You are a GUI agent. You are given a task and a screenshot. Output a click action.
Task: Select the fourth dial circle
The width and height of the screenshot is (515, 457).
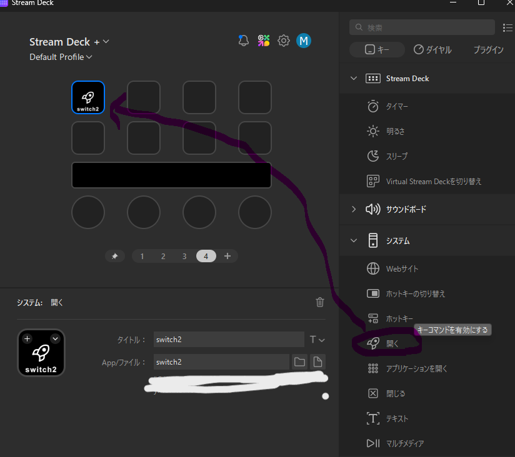255,212
